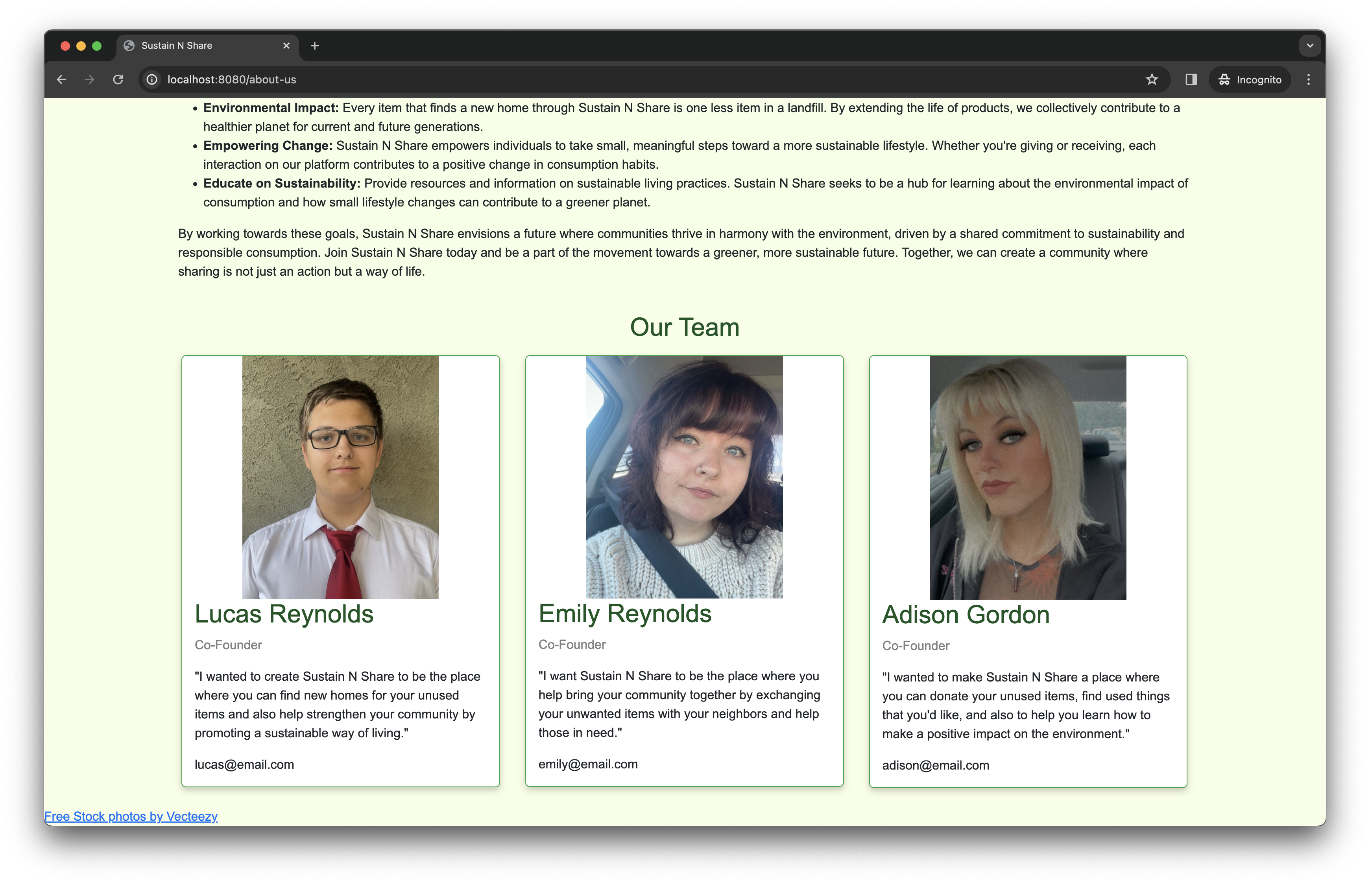
Task: Click the forward navigation arrow
Action: click(90, 80)
